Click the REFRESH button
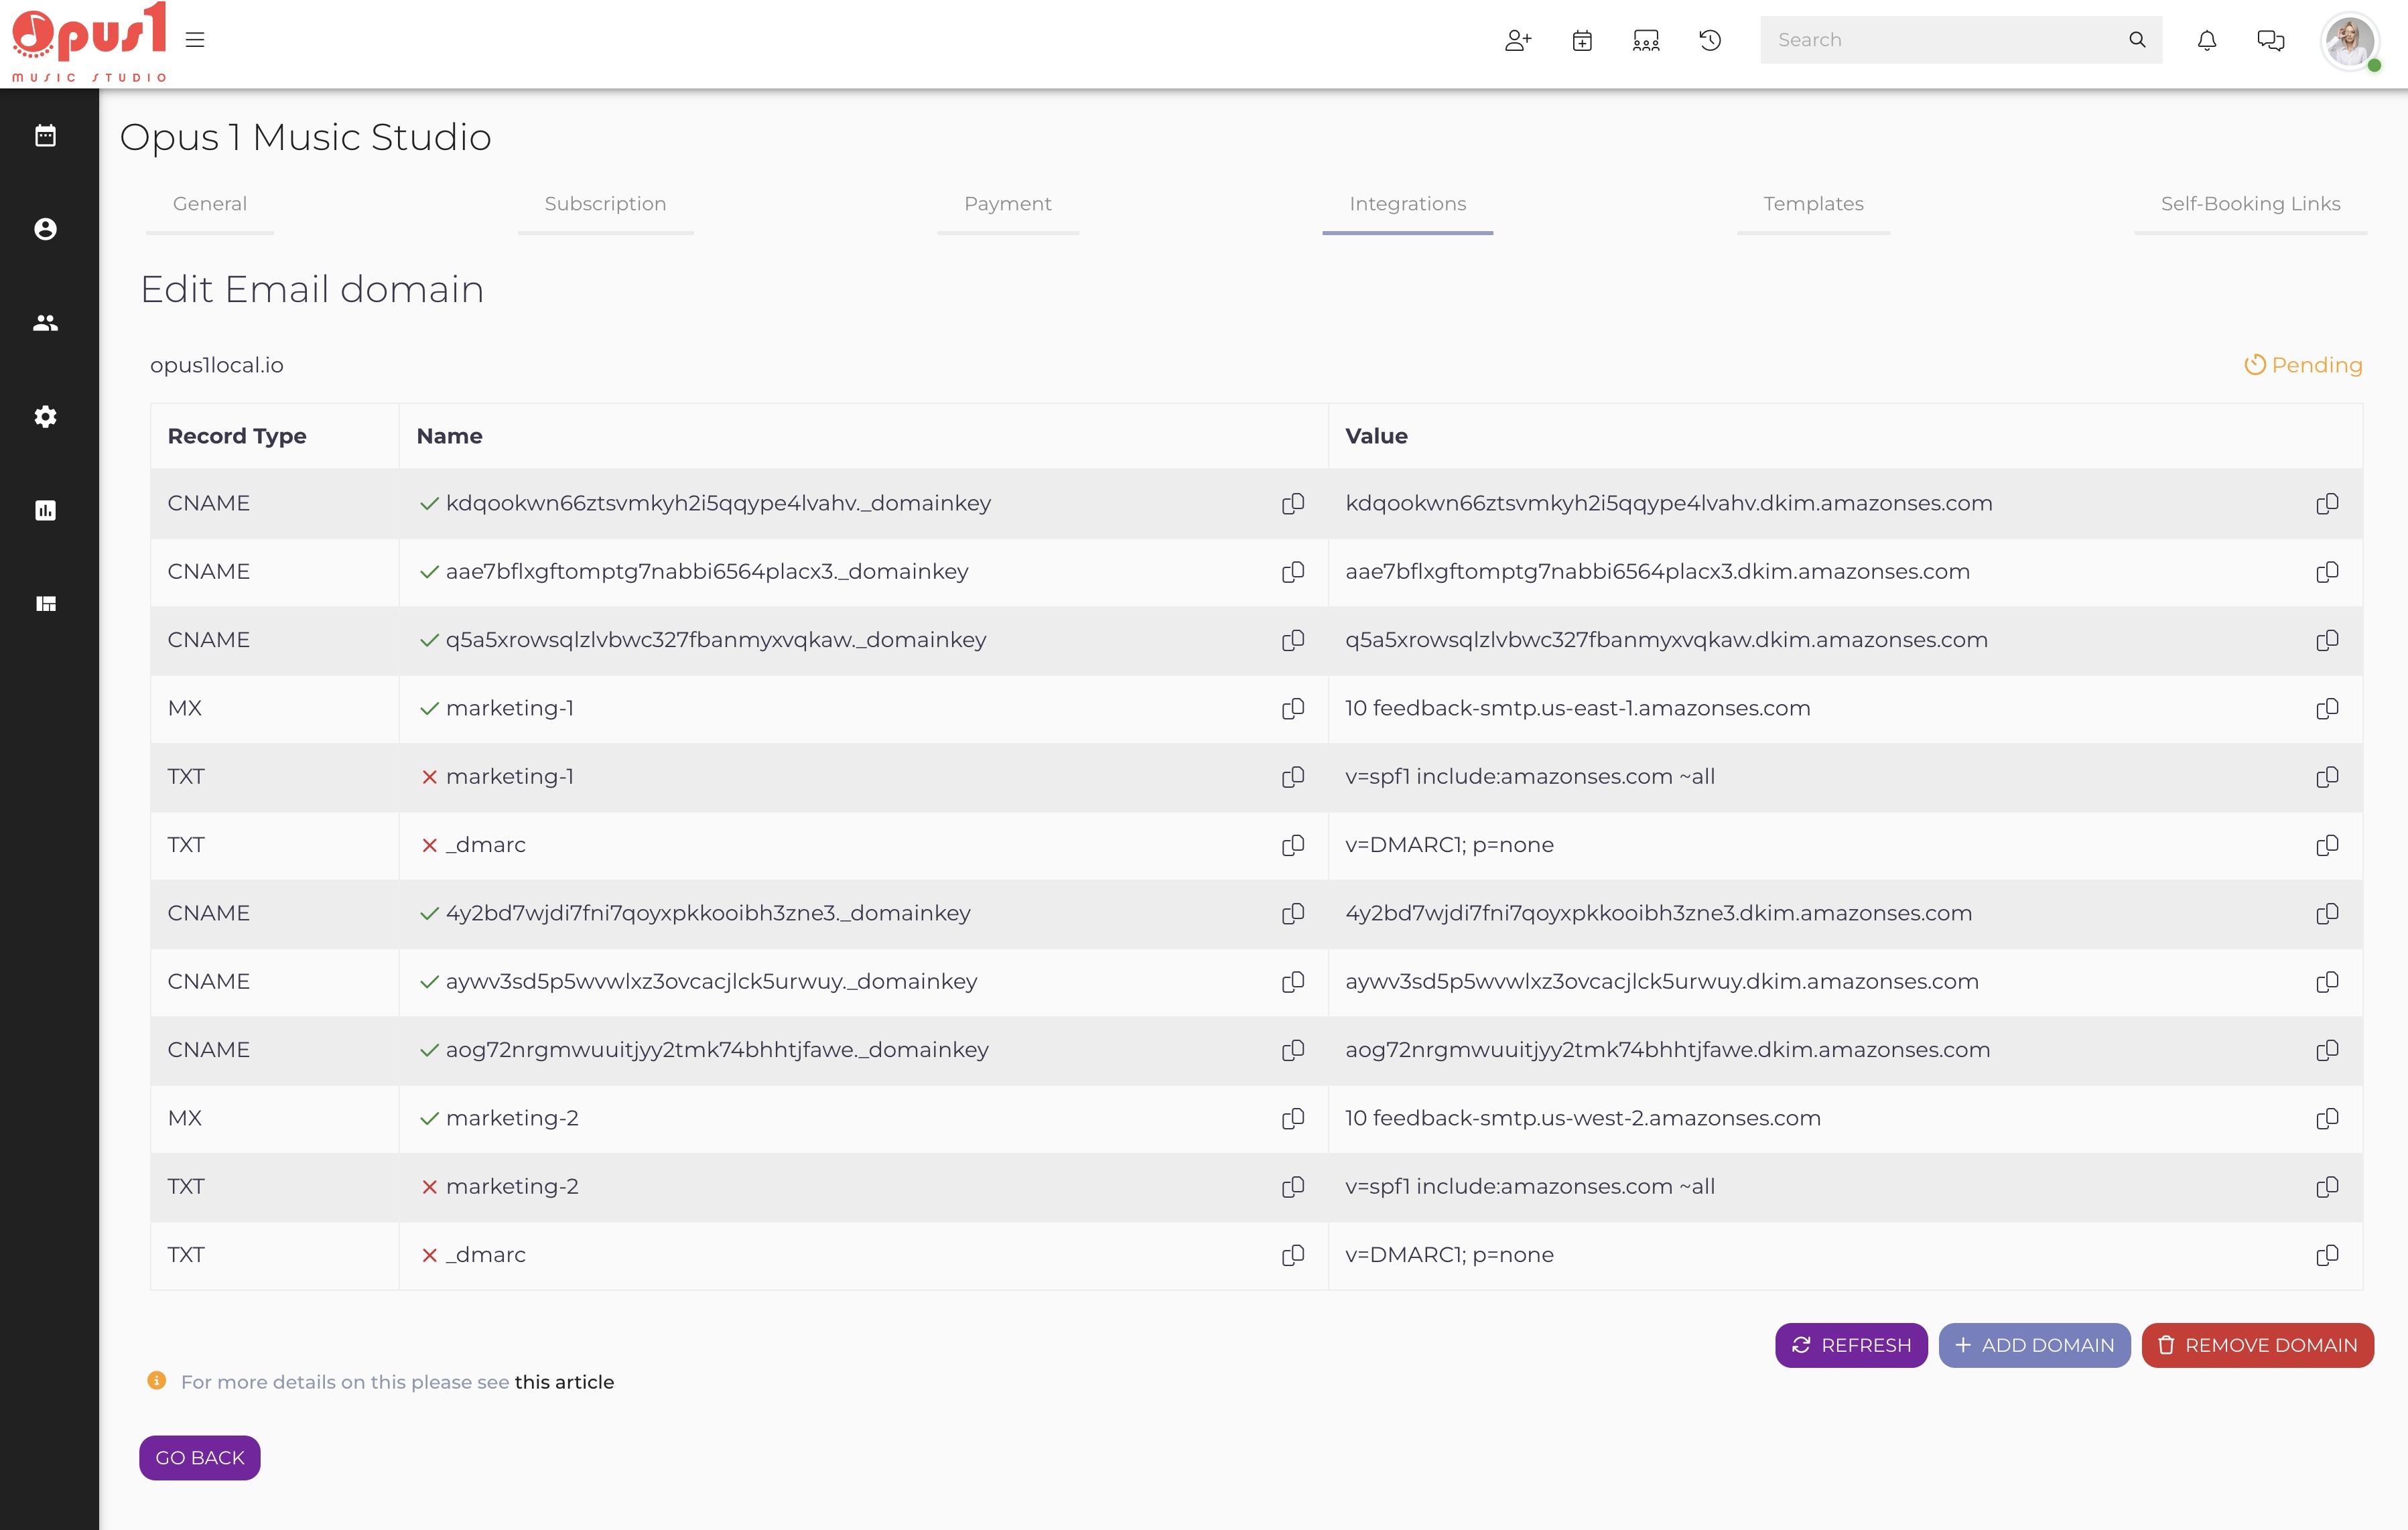Viewport: 2408px width, 1530px height. tap(1851, 1345)
